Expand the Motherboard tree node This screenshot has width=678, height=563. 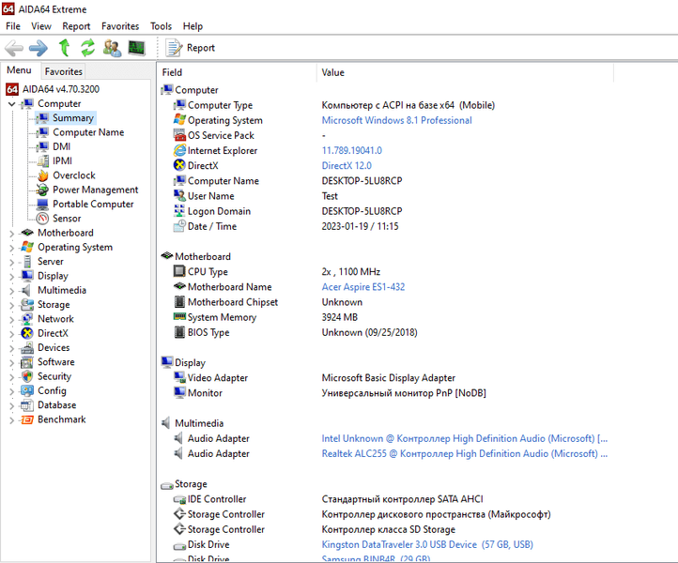(11, 234)
